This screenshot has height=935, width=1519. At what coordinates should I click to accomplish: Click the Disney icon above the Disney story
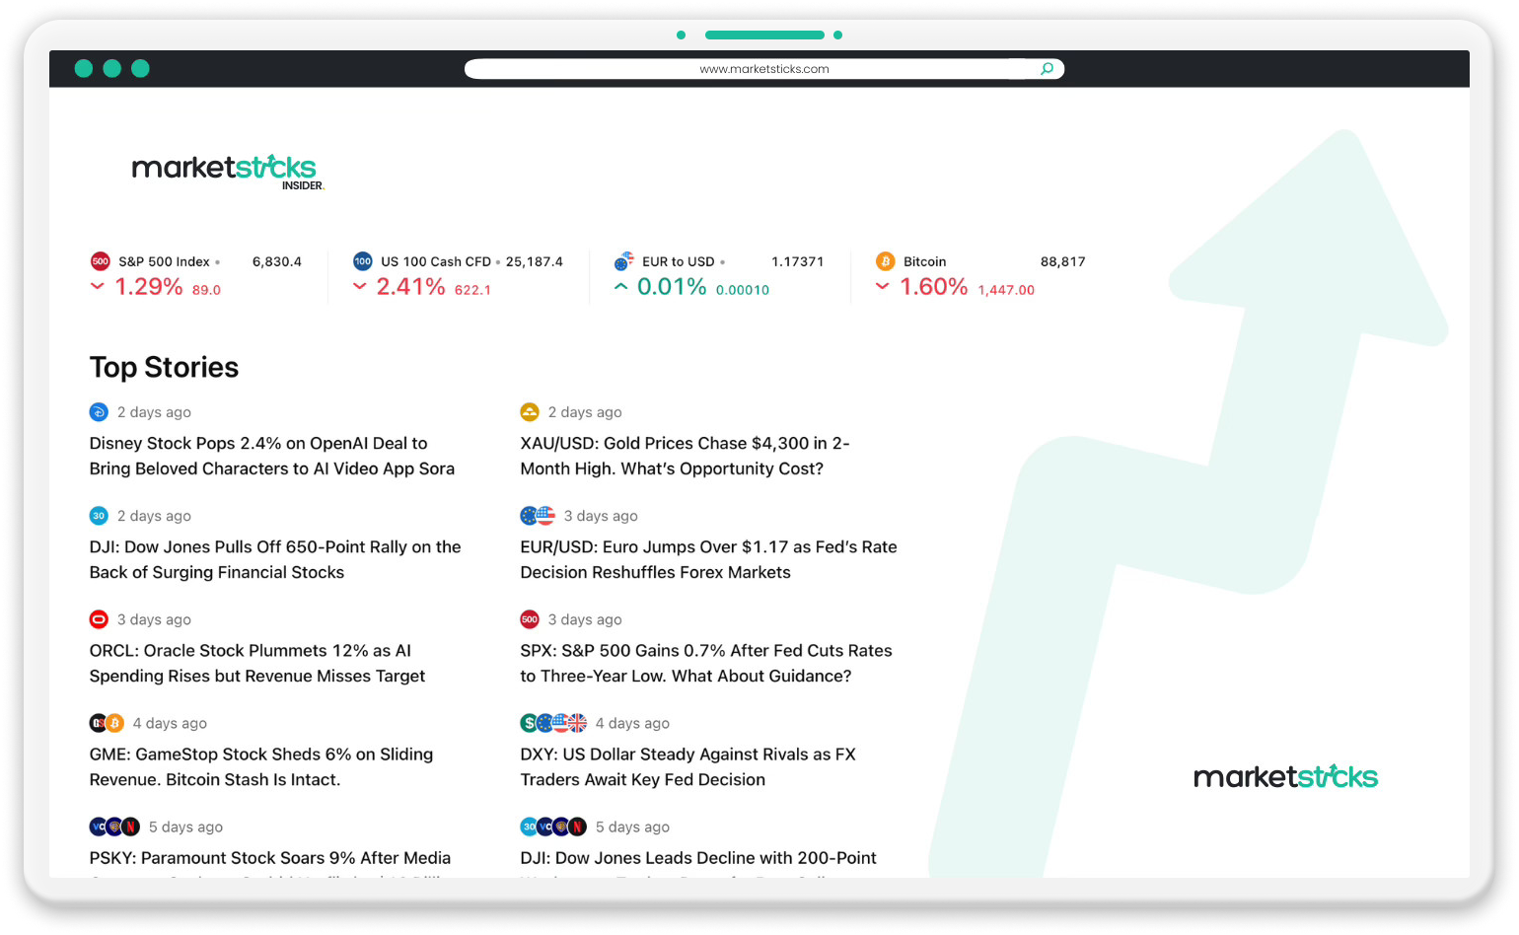[x=99, y=412]
